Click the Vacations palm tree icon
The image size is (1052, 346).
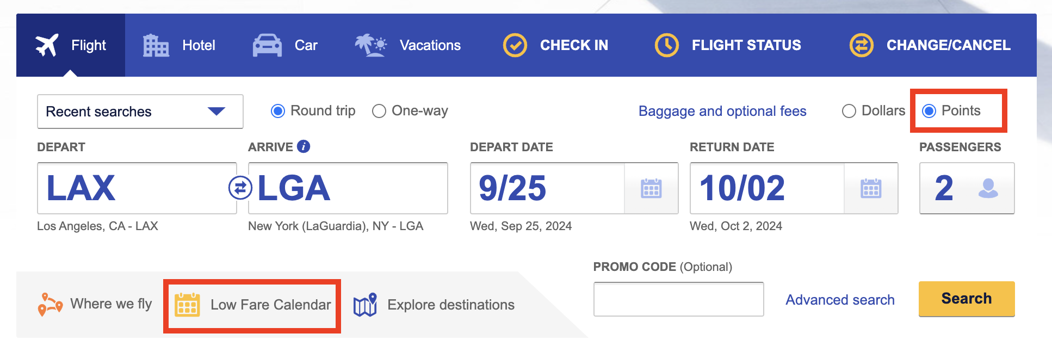pos(370,45)
